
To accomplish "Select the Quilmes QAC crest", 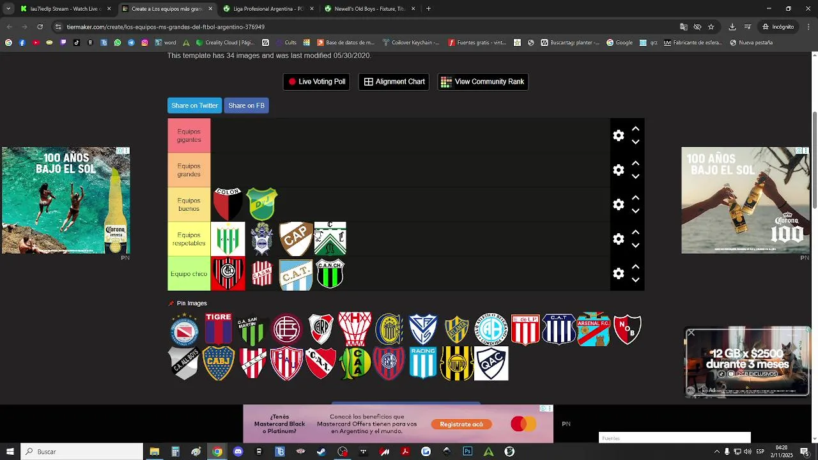I will point(491,364).
